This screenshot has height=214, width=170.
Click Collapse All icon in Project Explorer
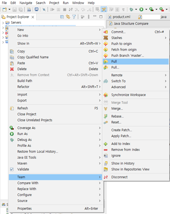62,17
